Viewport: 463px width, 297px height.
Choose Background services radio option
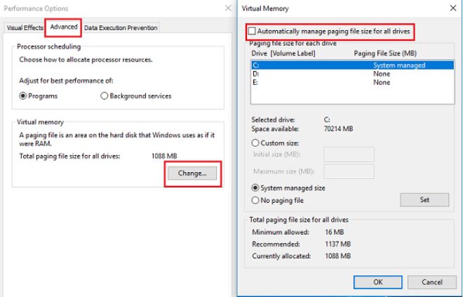pos(105,96)
